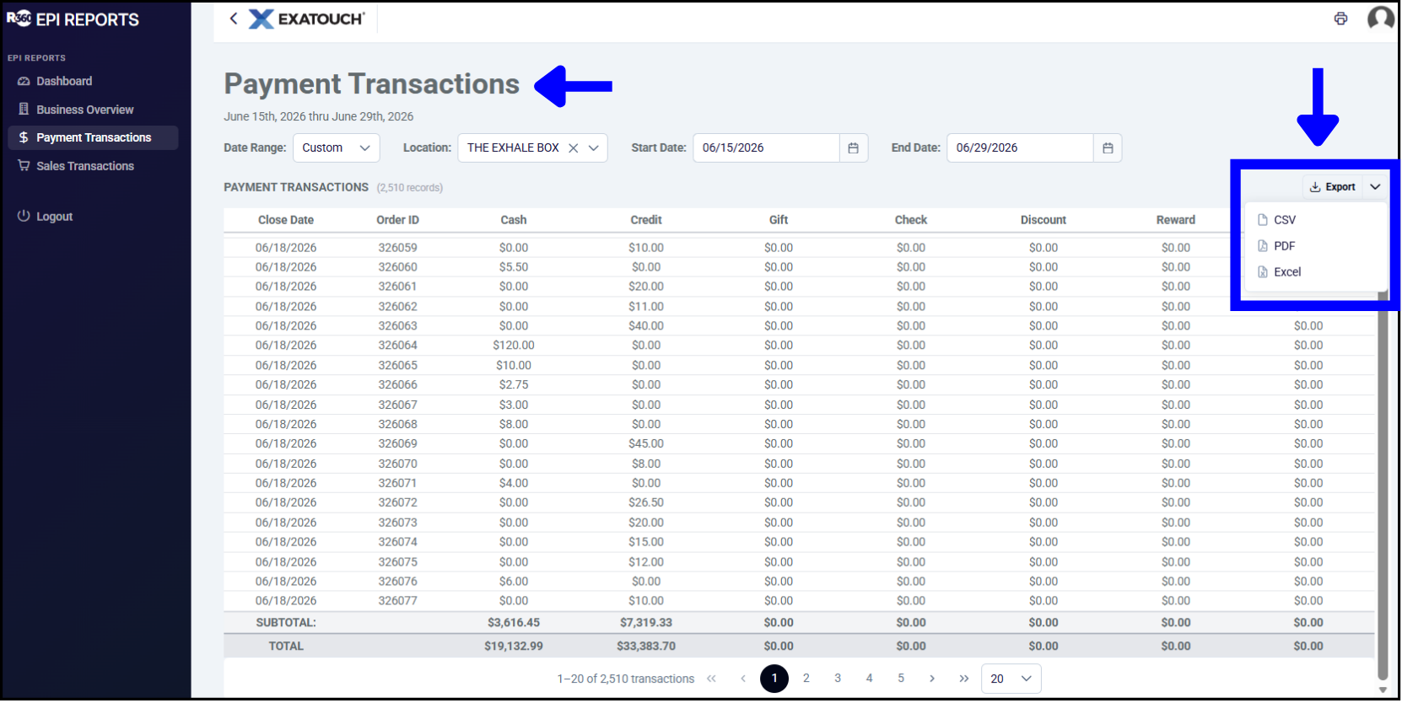Click total credit $33,383.70

646,647
